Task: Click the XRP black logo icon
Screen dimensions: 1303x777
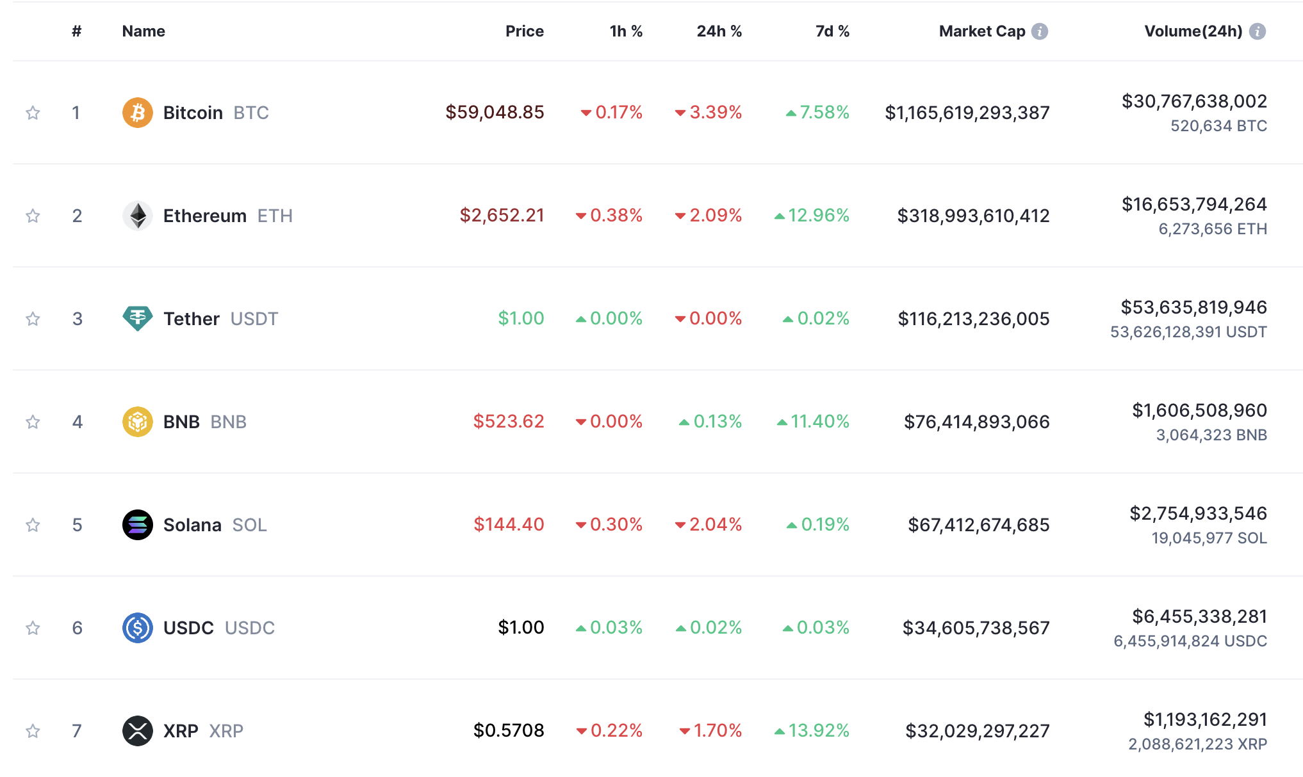Action: pos(138,731)
